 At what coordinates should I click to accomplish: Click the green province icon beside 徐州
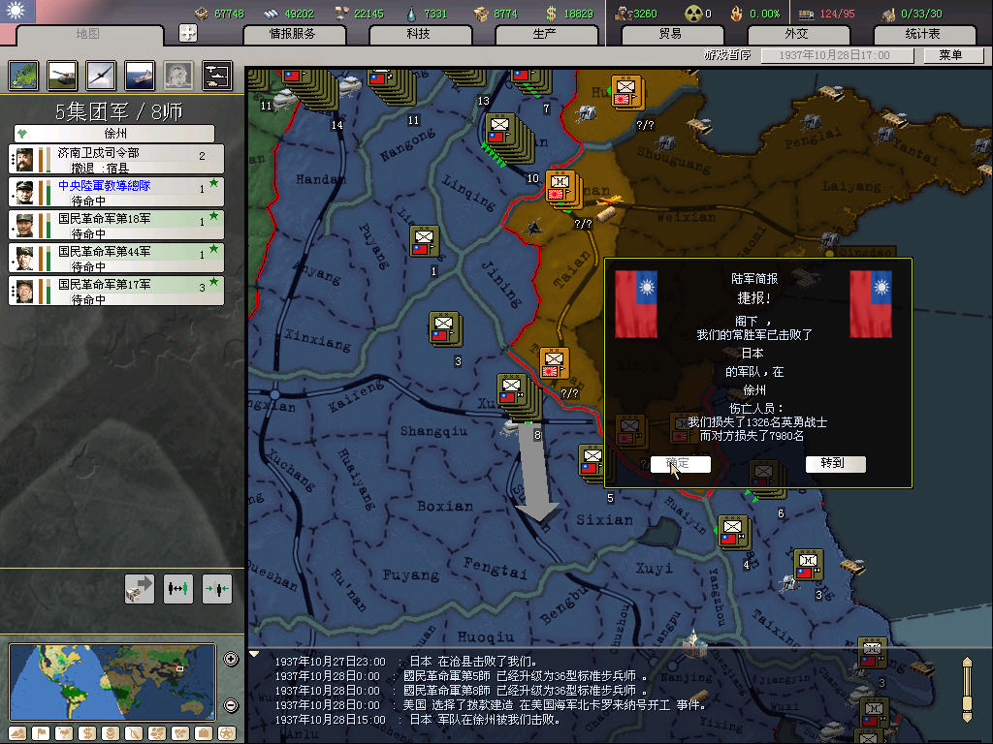tap(22, 134)
